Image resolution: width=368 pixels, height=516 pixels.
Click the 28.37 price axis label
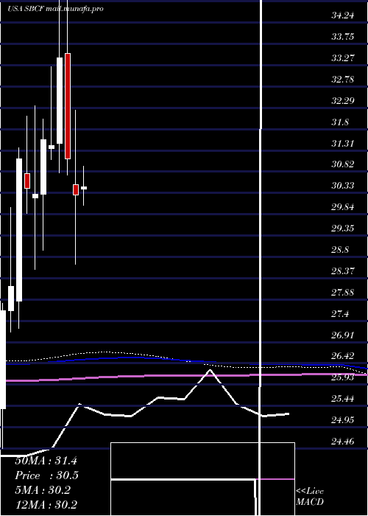tap(343, 271)
